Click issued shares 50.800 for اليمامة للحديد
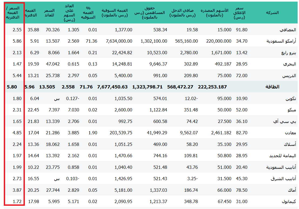Screen dimensions: 299x209 pyautogui.click(x=224, y=156)
